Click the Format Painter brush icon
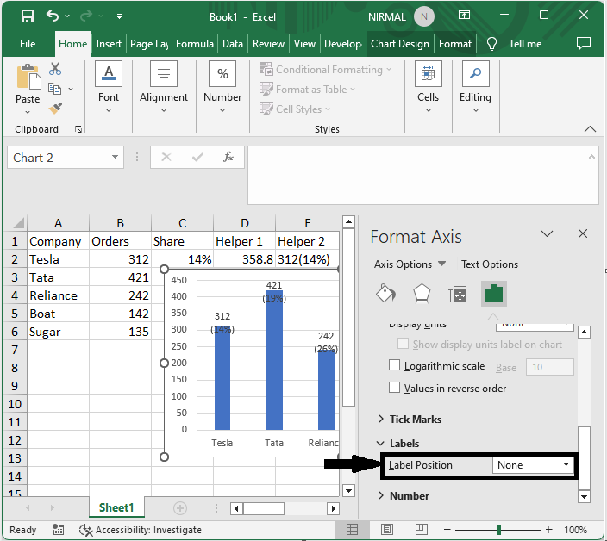 (x=55, y=109)
